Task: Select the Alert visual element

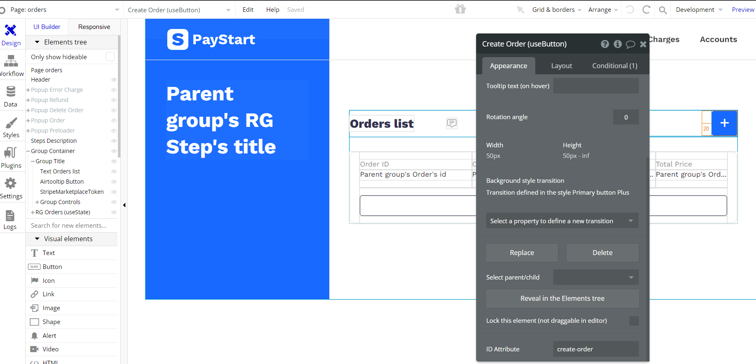Action: 72,336
